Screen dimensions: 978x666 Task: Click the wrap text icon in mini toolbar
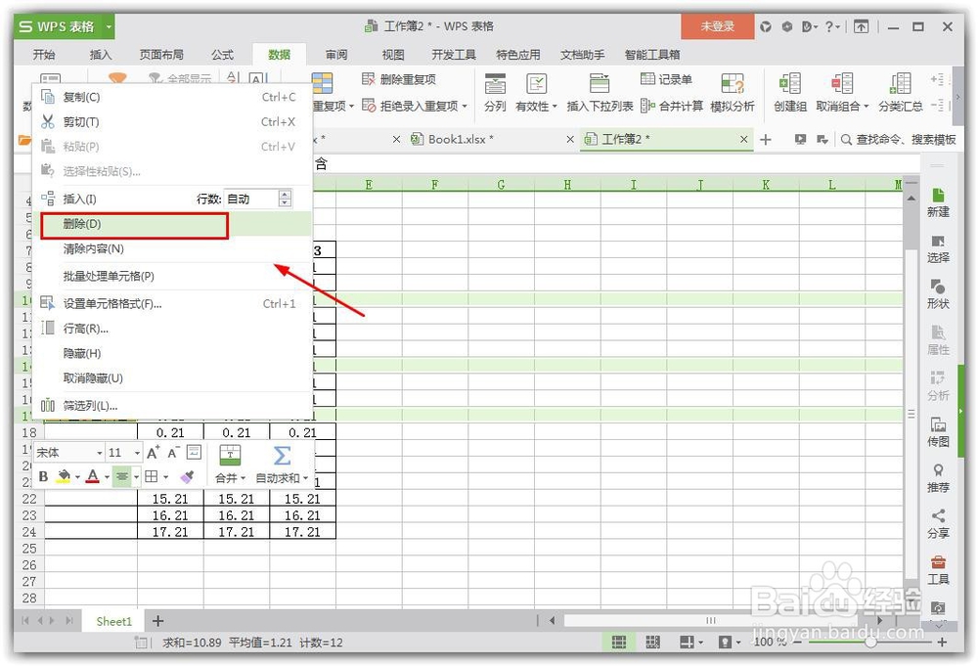coord(195,452)
